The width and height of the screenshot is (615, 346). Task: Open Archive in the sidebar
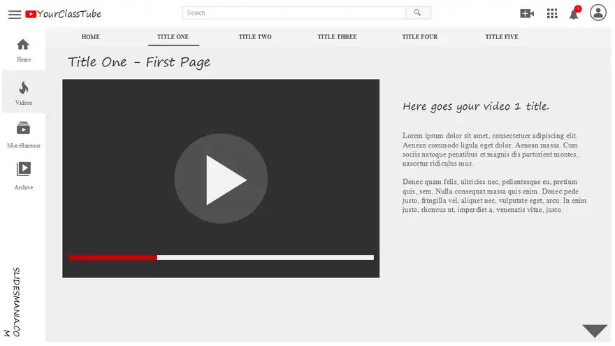pyautogui.click(x=24, y=176)
